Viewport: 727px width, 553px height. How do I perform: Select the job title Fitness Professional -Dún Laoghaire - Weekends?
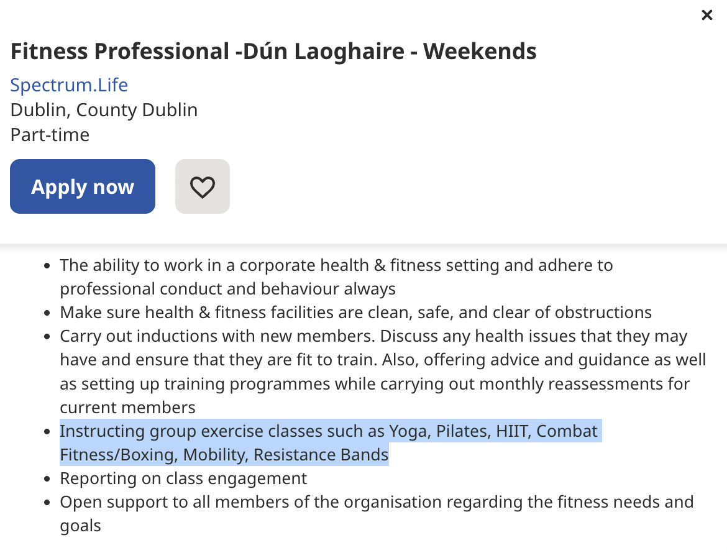point(273,52)
